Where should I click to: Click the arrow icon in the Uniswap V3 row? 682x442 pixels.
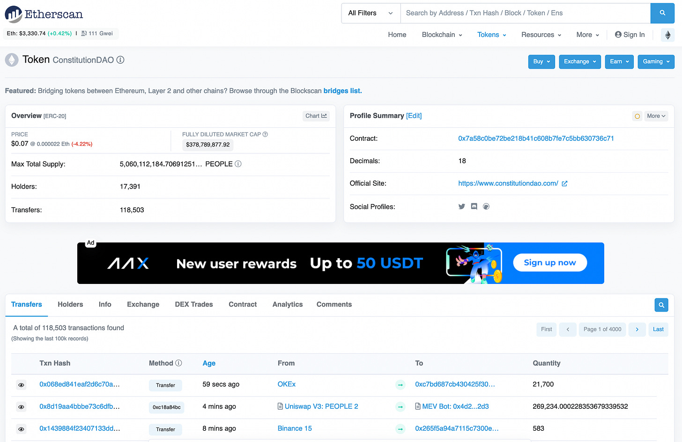400,407
